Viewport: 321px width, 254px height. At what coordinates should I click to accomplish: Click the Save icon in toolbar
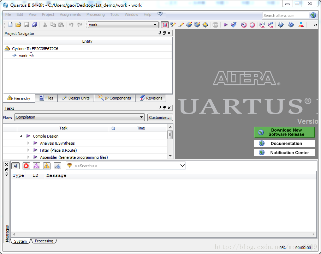[26, 25]
